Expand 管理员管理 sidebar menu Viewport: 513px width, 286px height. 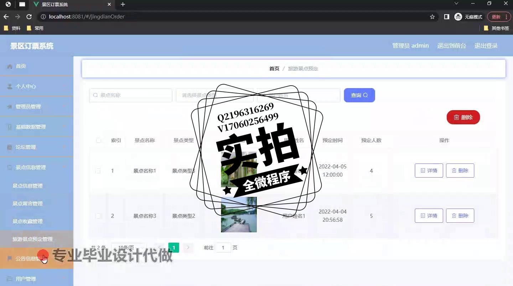(x=37, y=107)
